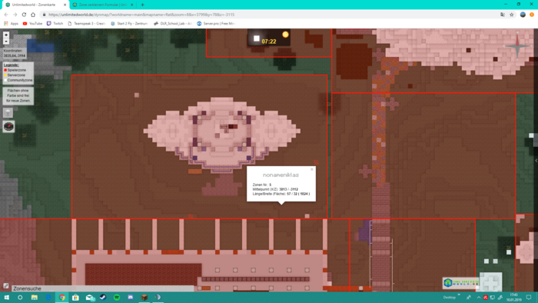
Task: Open the Start 2 Fly bookmark
Action: pos(129,24)
